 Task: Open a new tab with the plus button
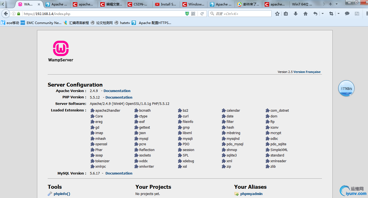330,4
